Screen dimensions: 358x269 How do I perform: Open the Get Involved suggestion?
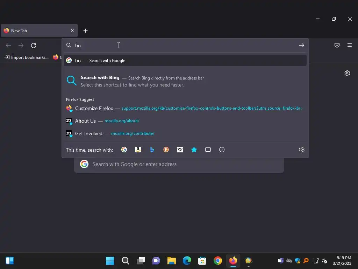pos(185,133)
